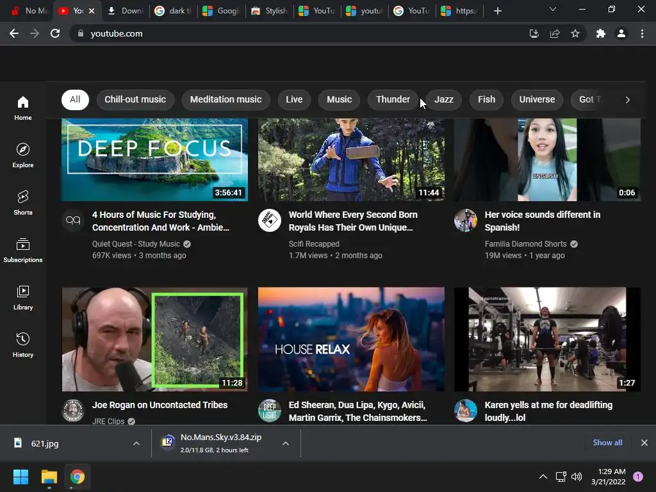Open Deep Light channel avatar
656x492 pixels.
coord(270,411)
